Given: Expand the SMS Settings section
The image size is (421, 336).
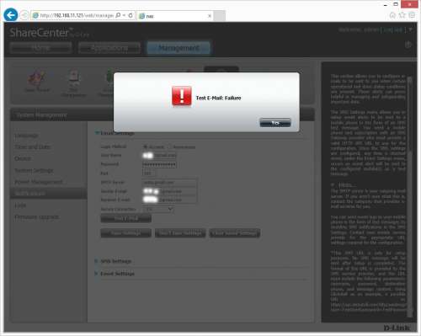Looking at the screenshot, I should tap(97, 261).
